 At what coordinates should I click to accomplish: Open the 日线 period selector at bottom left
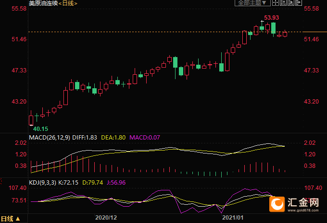click(11, 219)
